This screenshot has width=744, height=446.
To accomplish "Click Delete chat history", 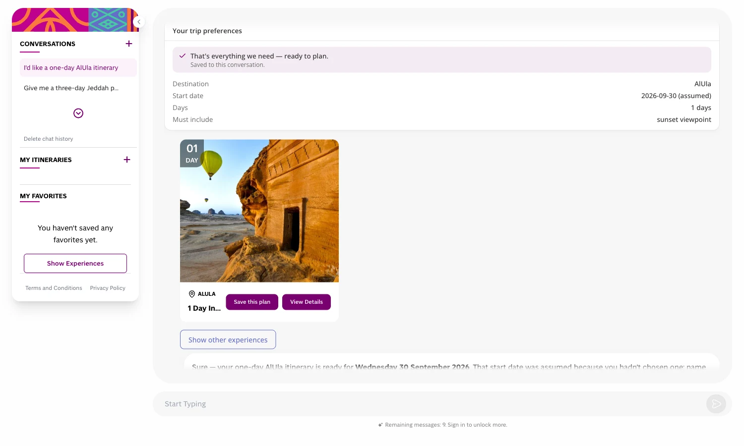I will coord(49,139).
